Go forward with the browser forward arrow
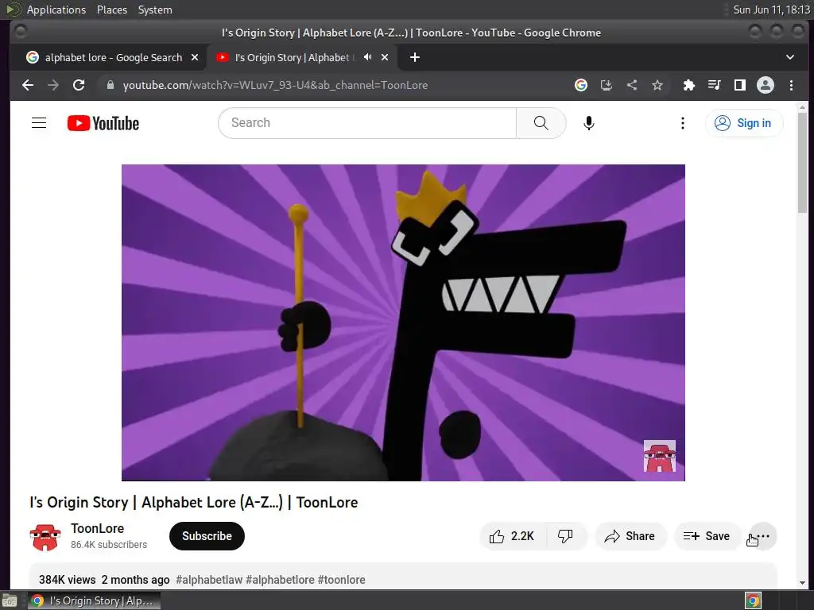This screenshot has width=814, height=610. 53,85
